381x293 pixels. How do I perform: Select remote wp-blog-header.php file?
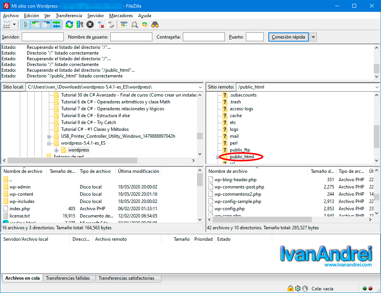(x=235, y=180)
